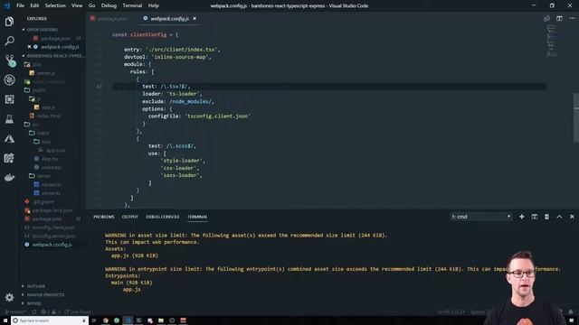Close the terminal panel
579x325 pixels.
pyautogui.click(x=572, y=217)
